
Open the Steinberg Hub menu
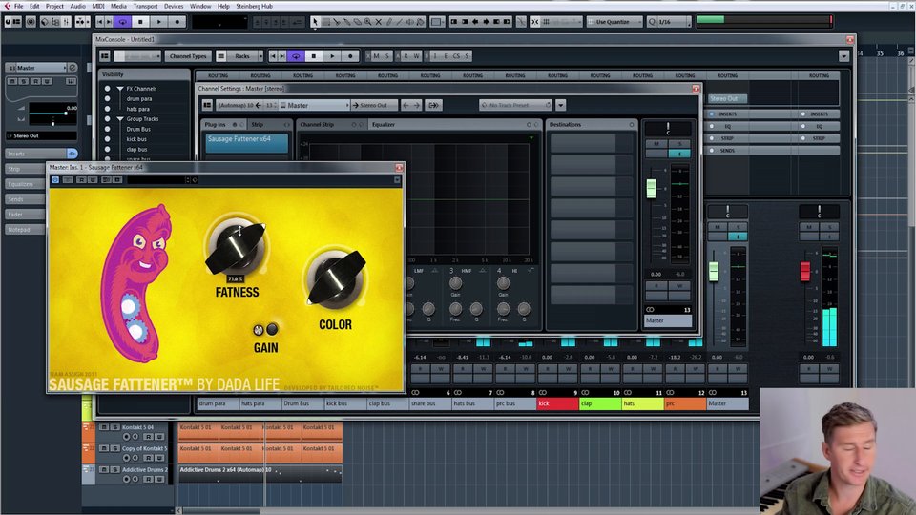[254, 6]
